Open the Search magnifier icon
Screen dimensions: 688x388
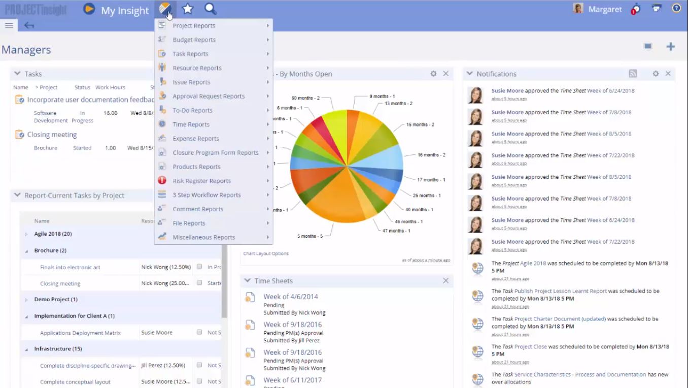point(210,9)
